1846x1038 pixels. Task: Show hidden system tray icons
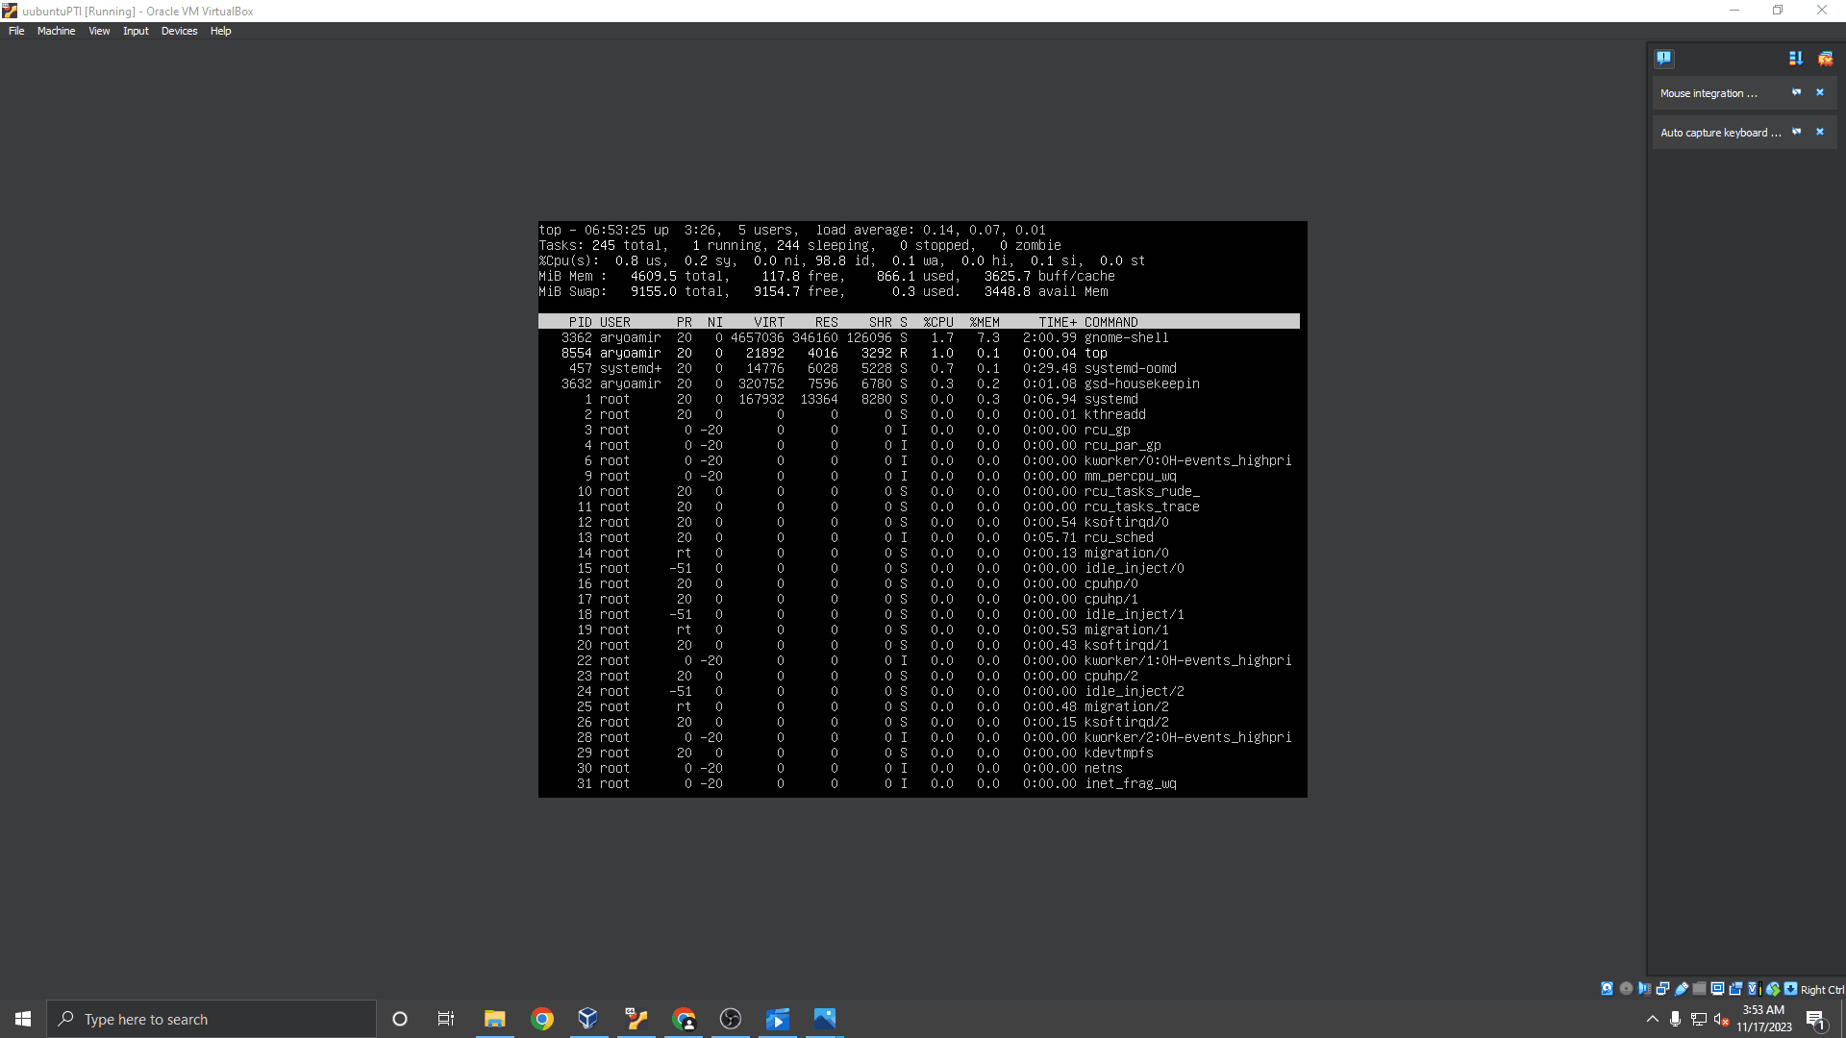pyautogui.click(x=1652, y=1019)
